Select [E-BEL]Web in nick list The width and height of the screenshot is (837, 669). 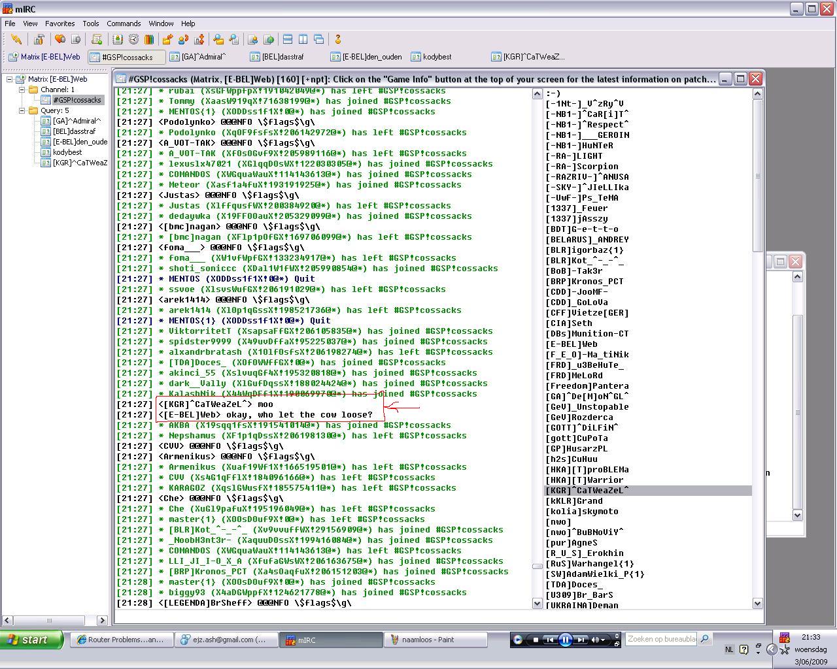(x=648, y=344)
